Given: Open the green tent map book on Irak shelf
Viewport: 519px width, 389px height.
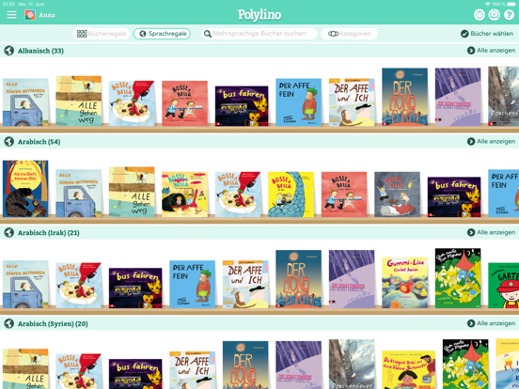Looking at the screenshot, I should 458,278.
